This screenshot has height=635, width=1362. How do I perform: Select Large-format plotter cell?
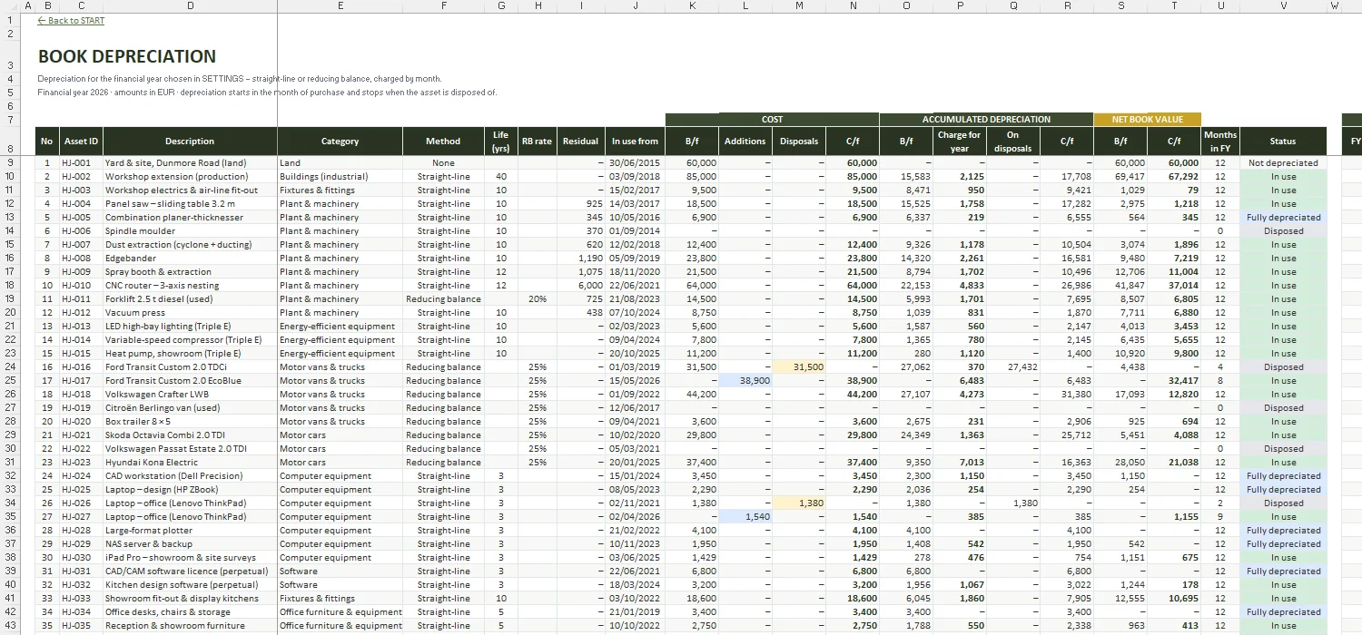pos(190,531)
